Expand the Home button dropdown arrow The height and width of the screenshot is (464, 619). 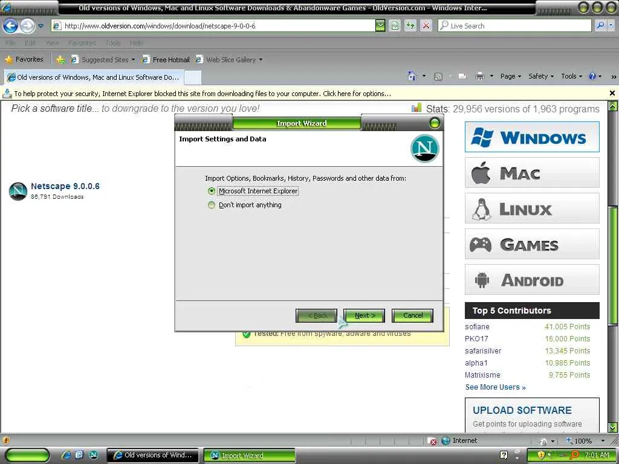click(424, 76)
